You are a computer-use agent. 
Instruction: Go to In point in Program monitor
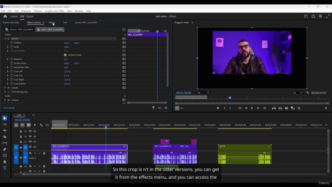click(240, 108)
